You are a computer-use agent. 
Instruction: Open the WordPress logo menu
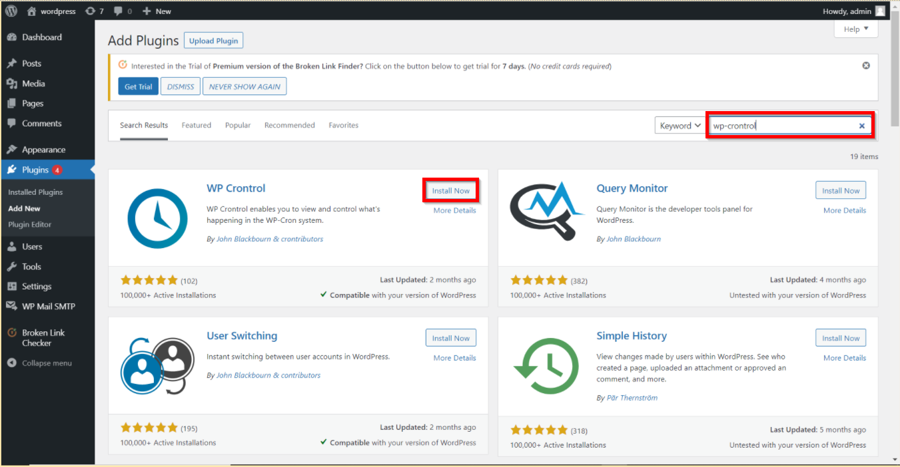click(11, 11)
